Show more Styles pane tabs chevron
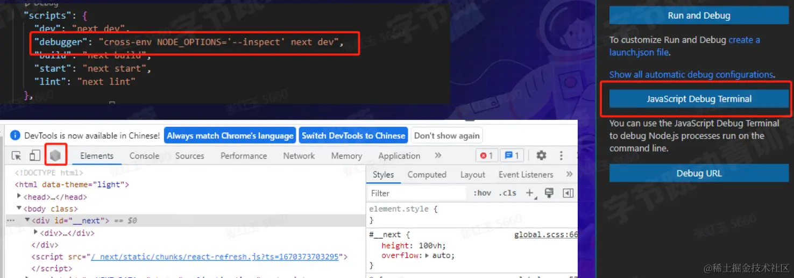 pos(569,174)
